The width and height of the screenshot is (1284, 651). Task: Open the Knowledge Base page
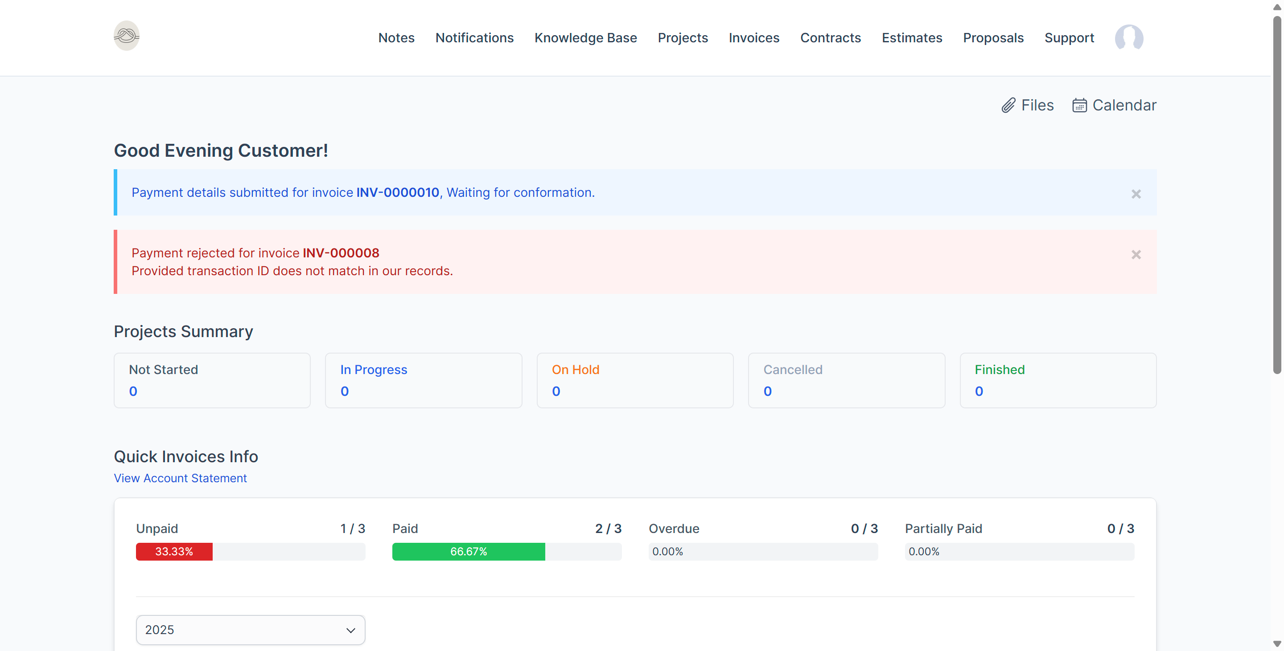[x=585, y=38]
